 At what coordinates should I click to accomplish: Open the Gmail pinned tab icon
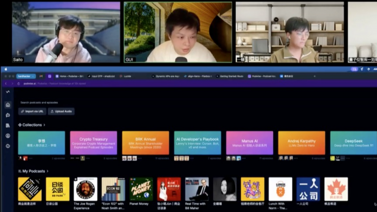click(x=41, y=76)
